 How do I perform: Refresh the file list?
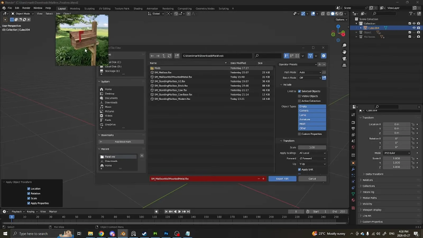point(169,56)
